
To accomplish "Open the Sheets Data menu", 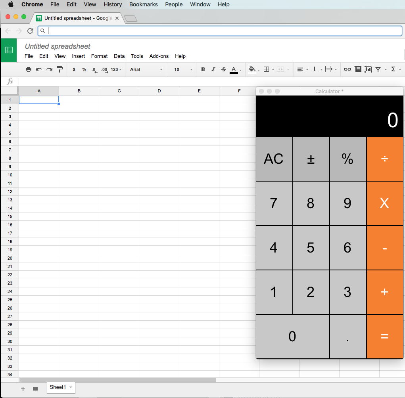I will [x=119, y=56].
